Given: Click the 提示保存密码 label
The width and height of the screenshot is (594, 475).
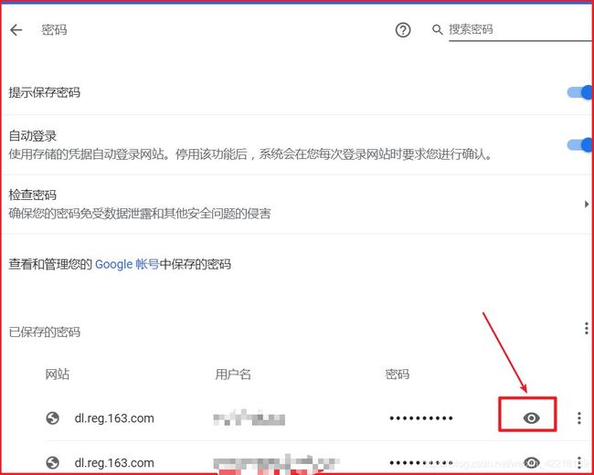Looking at the screenshot, I should (x=45, y=92).
